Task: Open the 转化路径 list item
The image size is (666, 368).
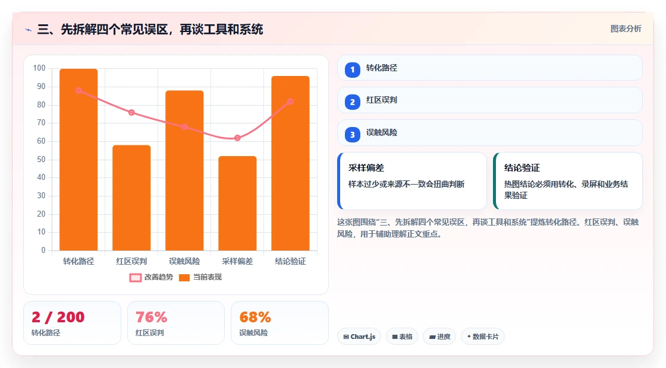Action: 490,68
